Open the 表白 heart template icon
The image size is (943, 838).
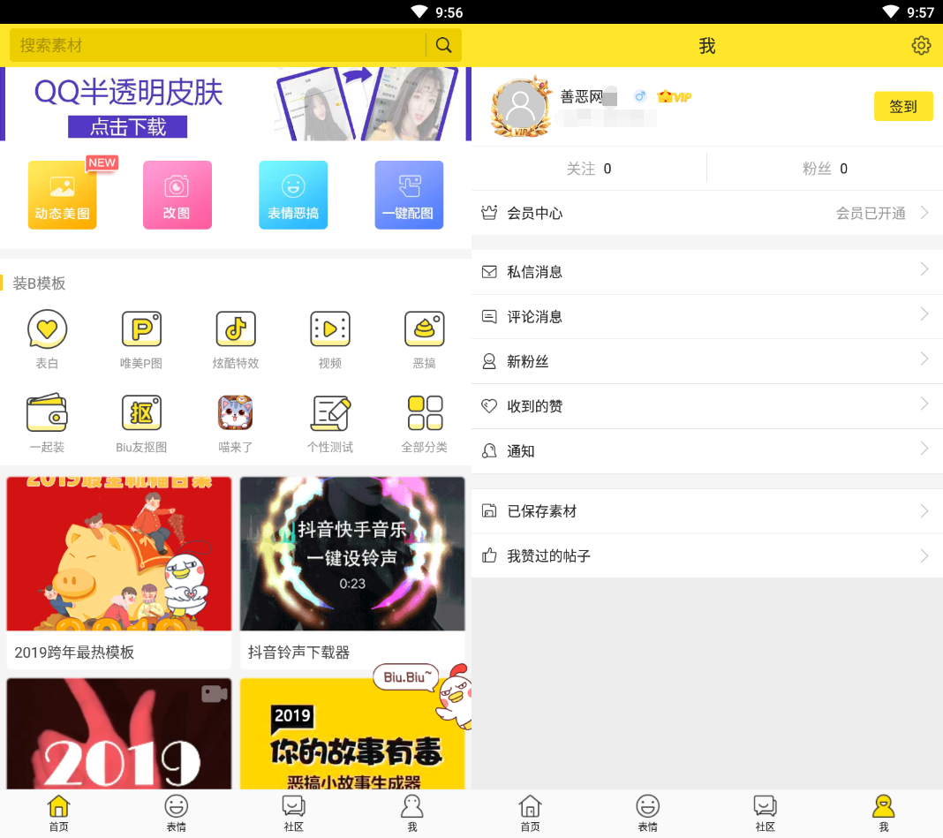pyautogui.click(x=48, y=329)
